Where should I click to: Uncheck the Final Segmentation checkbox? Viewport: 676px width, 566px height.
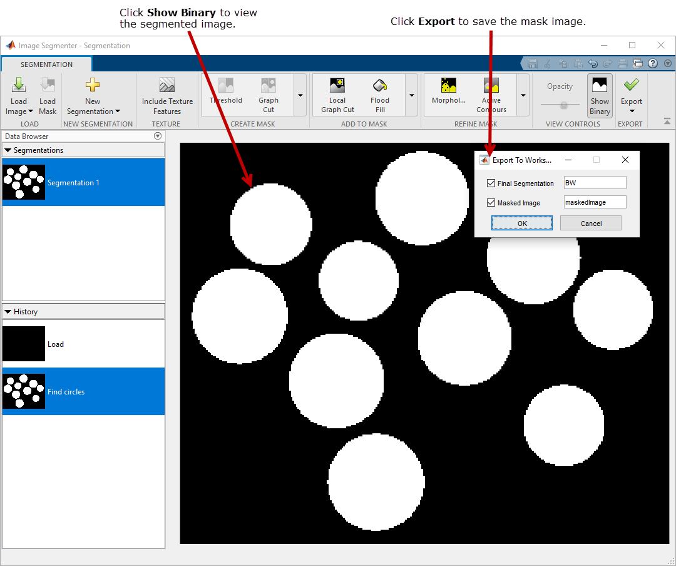coord(491,183)
